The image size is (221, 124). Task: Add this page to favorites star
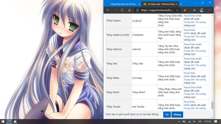(177, 10)
